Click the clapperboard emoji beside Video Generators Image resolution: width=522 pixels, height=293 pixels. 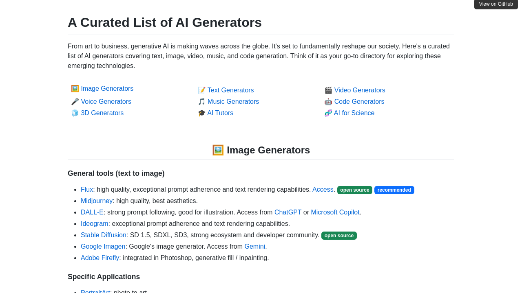point(328,90)
